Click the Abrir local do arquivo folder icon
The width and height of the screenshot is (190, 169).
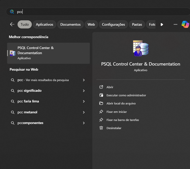point(101,103)
